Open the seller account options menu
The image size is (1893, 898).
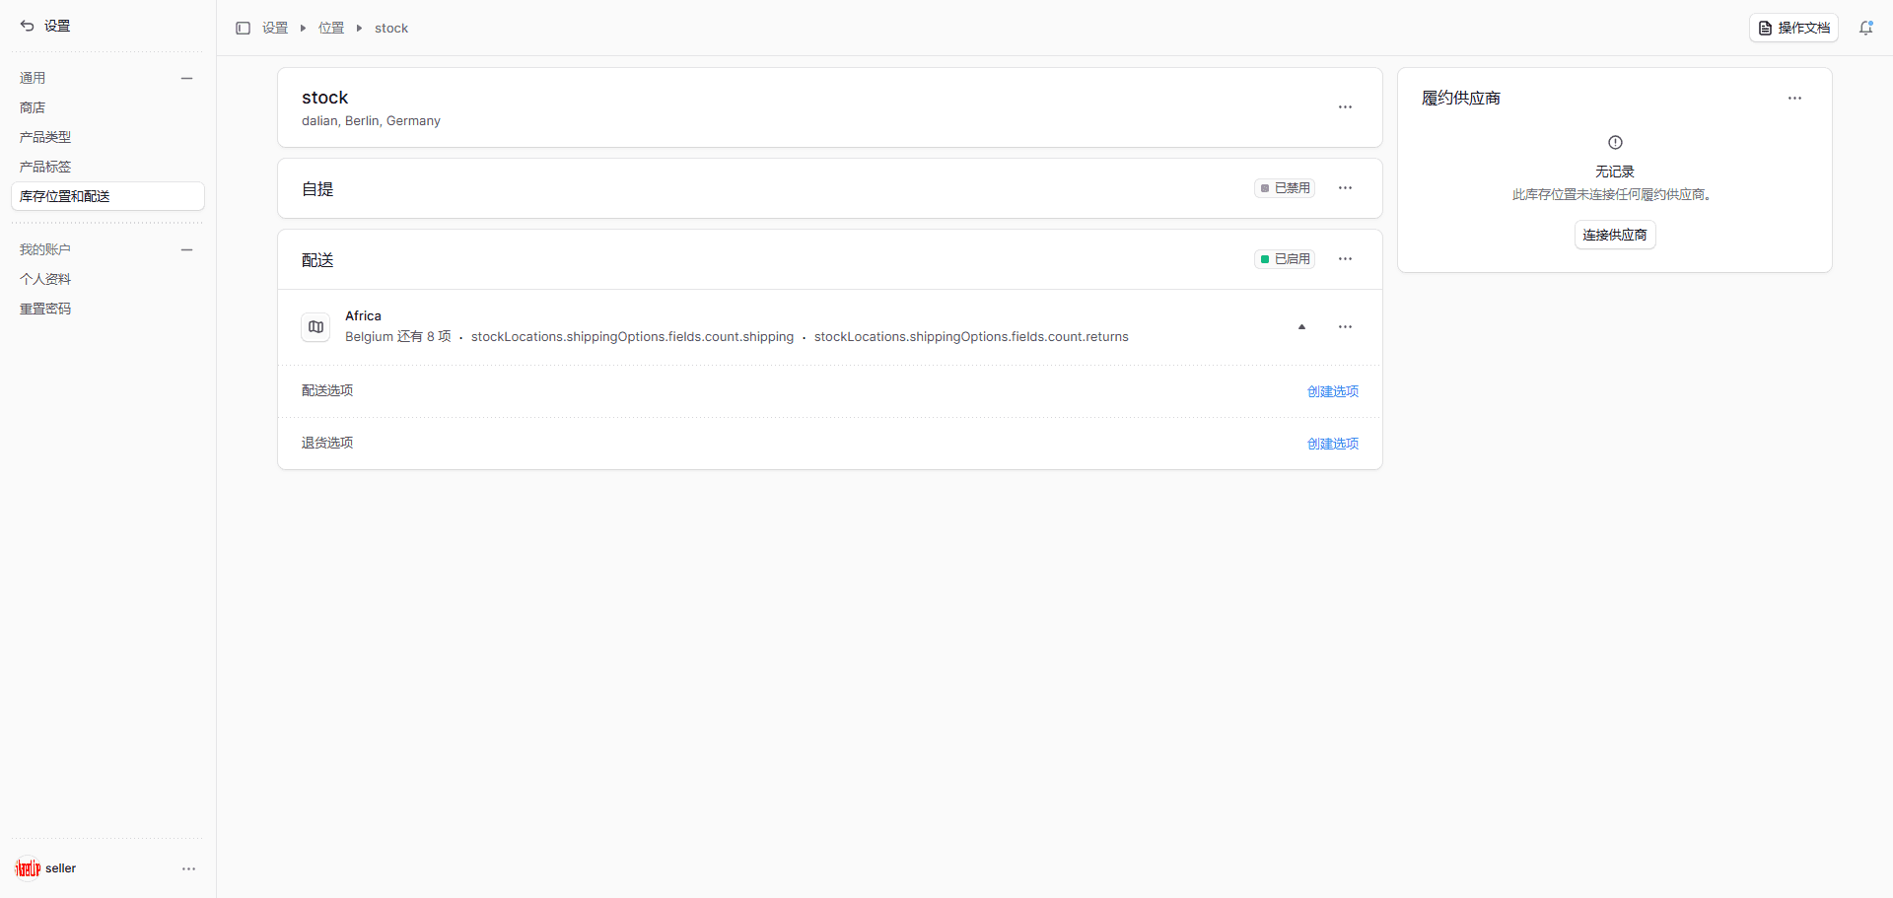tap(188, 868)
